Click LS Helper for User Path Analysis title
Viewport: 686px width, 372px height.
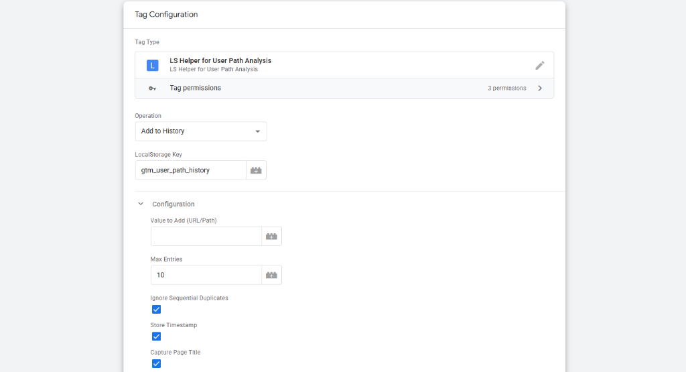point(220,60)
